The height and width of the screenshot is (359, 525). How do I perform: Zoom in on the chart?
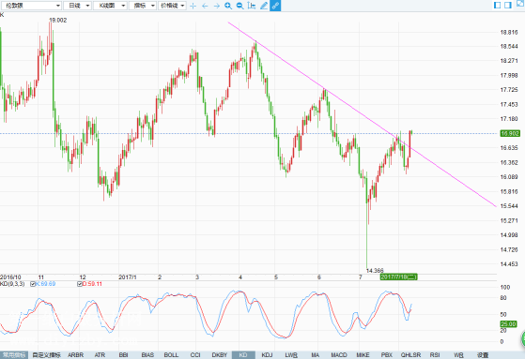point(228,6)
